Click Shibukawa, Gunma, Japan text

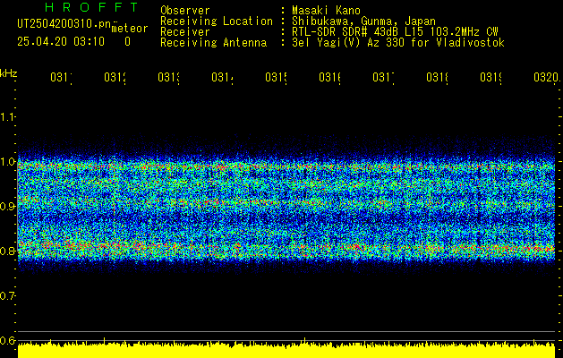coord(363,21)
